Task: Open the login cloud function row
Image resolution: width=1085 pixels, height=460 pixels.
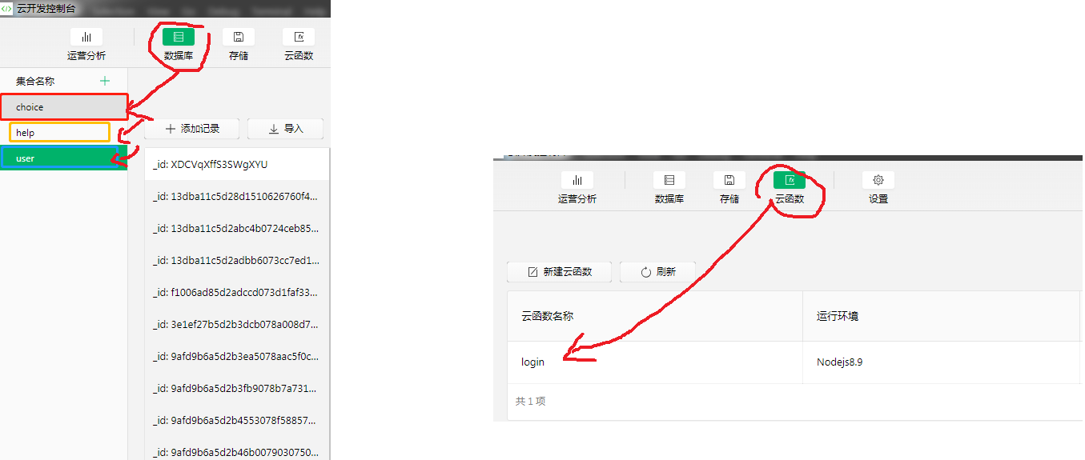Action: [533, 362]
